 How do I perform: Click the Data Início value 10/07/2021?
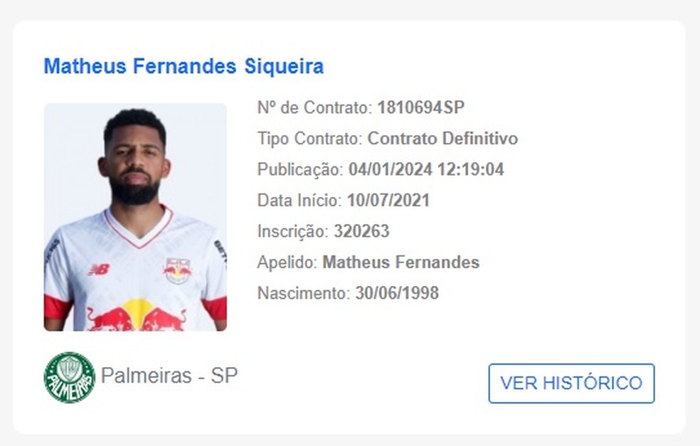(390, 200)
